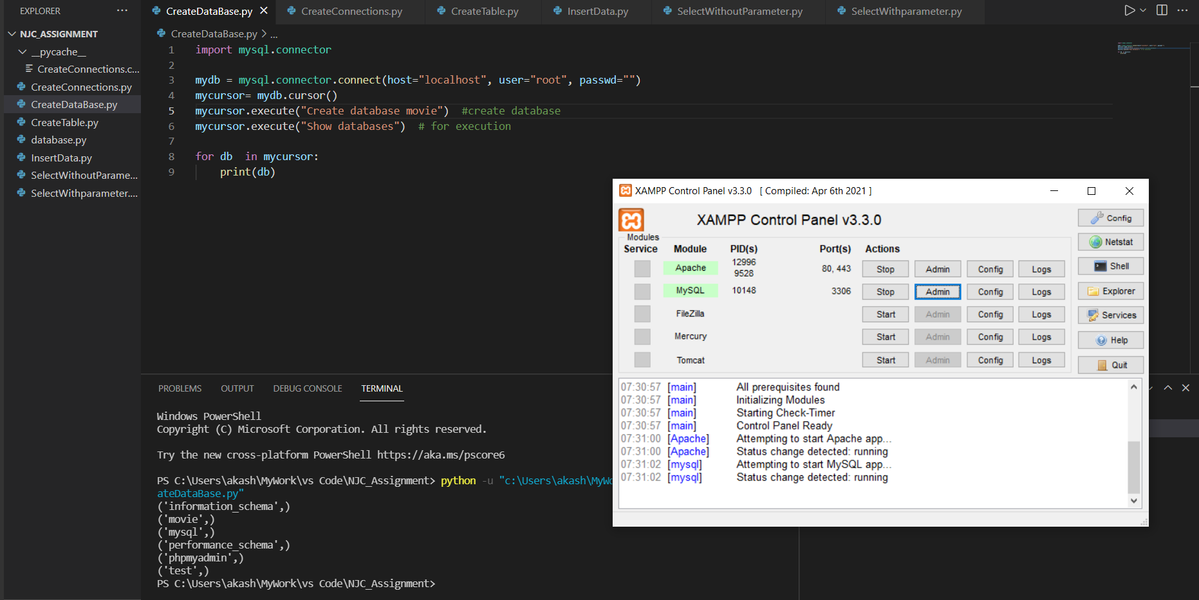Split the editor with layout icon

click(x=1162, y=10)
